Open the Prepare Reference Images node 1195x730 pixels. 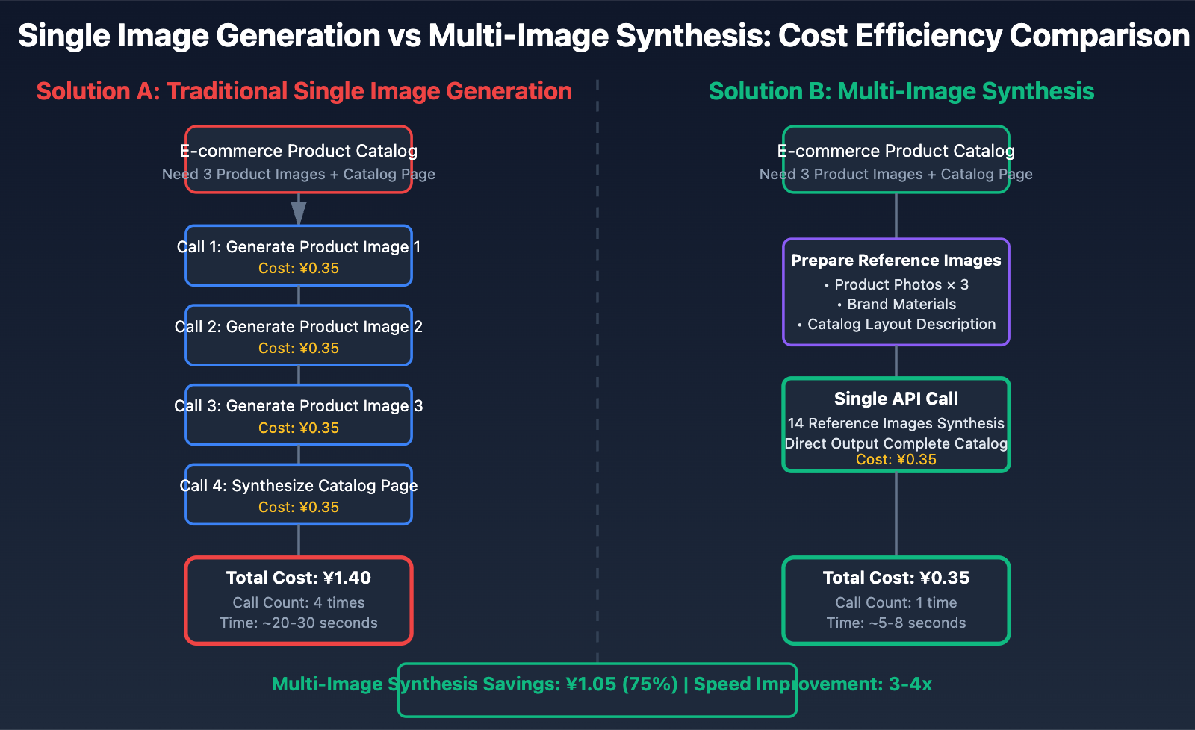(896, 292)
